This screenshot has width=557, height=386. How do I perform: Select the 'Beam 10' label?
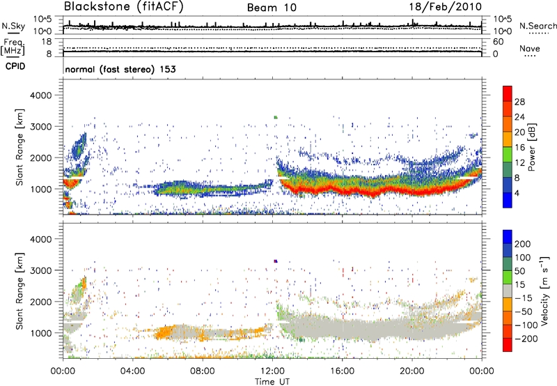point(272,8)
